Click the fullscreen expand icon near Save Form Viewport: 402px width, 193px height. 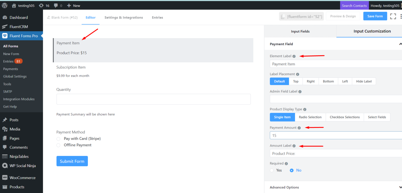tap(393, 16)
